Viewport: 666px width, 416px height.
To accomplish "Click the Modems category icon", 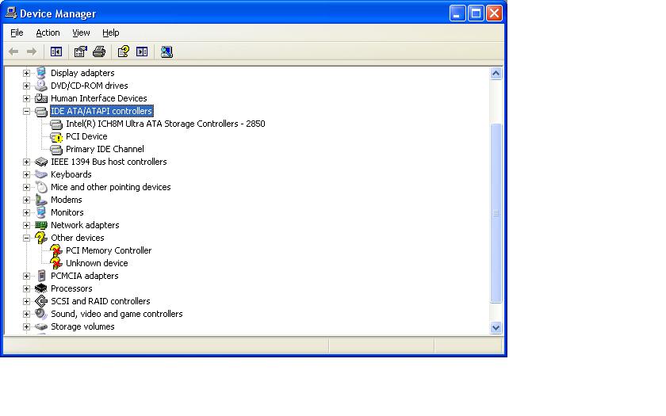I will click(x=41, y=200).
